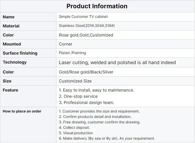This screenshot has width=195, height=143.
Task: Click the Material row label
Action: click(x=11, y=26)
